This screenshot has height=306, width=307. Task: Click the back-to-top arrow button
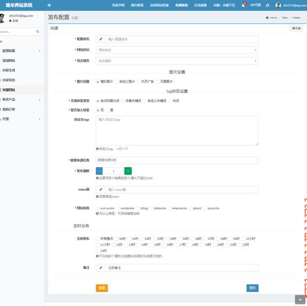[x=300, y=300]
